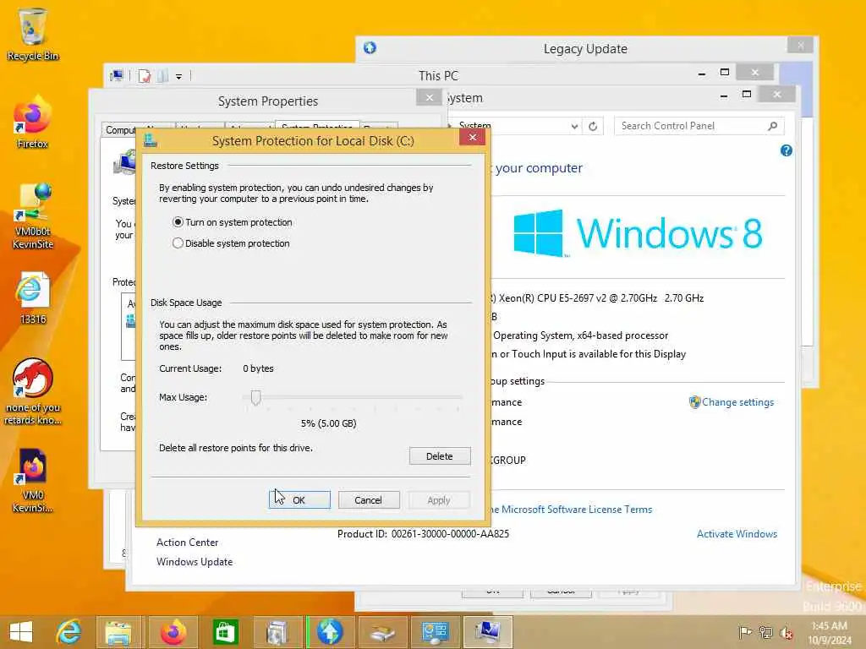Click the muted volume tray icon

pyautogui.click(x=786, y=632)
